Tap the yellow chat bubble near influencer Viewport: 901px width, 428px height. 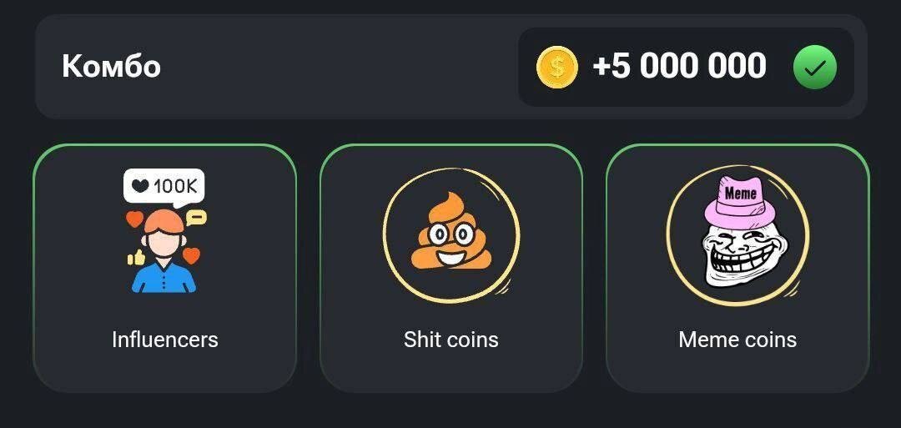197,217
